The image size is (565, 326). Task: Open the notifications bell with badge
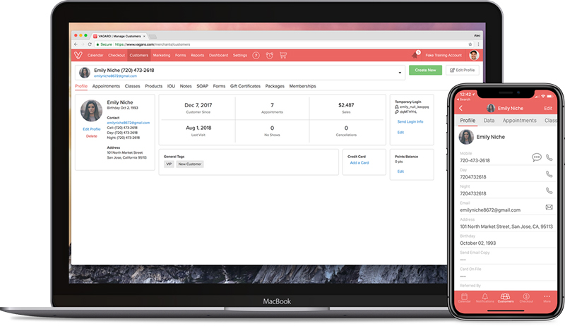tap(415, 55)
